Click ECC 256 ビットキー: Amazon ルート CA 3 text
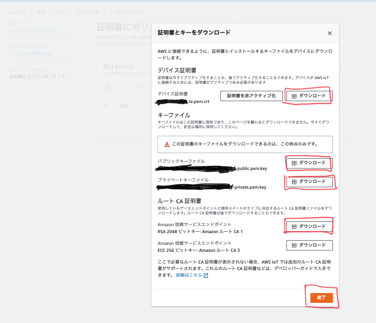 click(199, 250)
